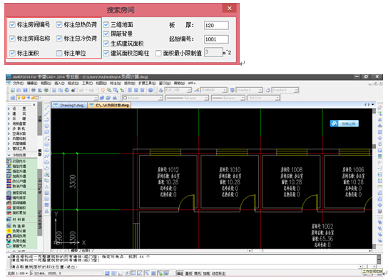Image resolution: width=388 pixels, height=280 pixels.
Task: Switch to the Drawing1.dwg tab
Action: pyautogui.click(x=69, y=105)
